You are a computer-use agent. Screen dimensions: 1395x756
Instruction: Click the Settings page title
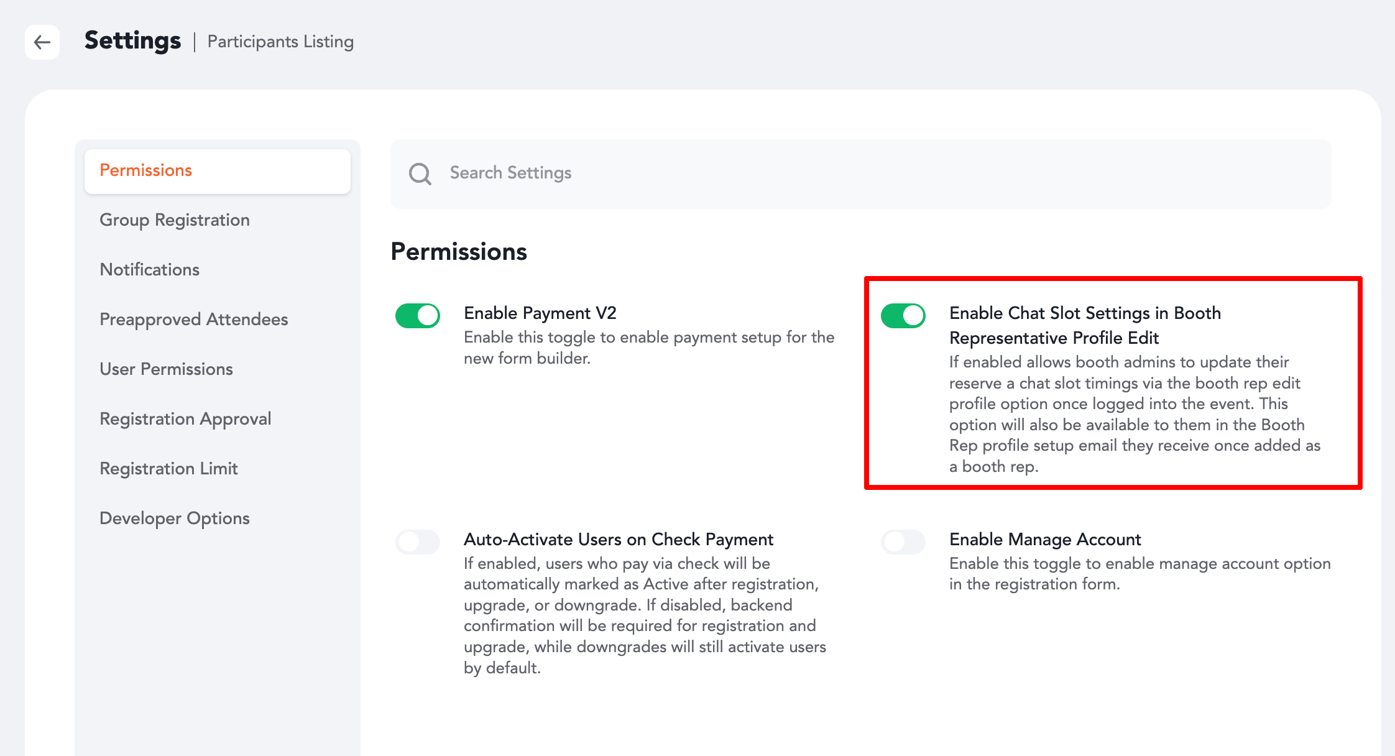point(133,41)
